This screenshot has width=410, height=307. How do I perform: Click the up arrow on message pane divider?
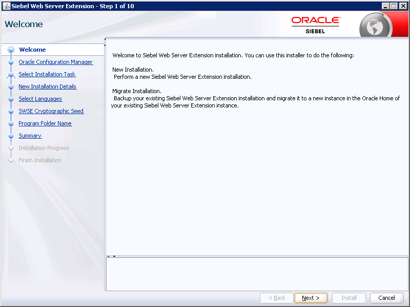(x=109, y=256)
